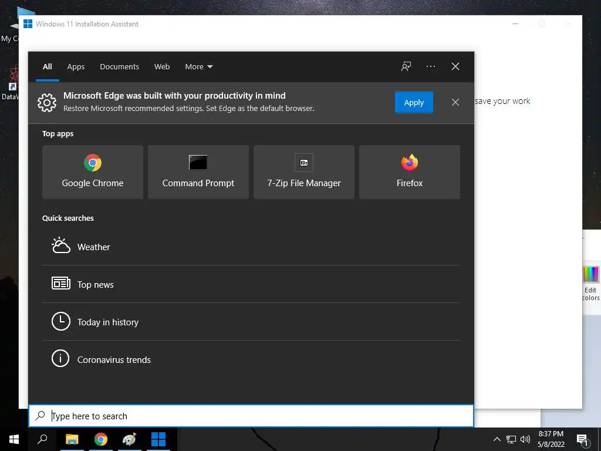This screenshot has width=601, height=451.
Task: Select the Weather quick search
Action: click(x=251, y=247)
